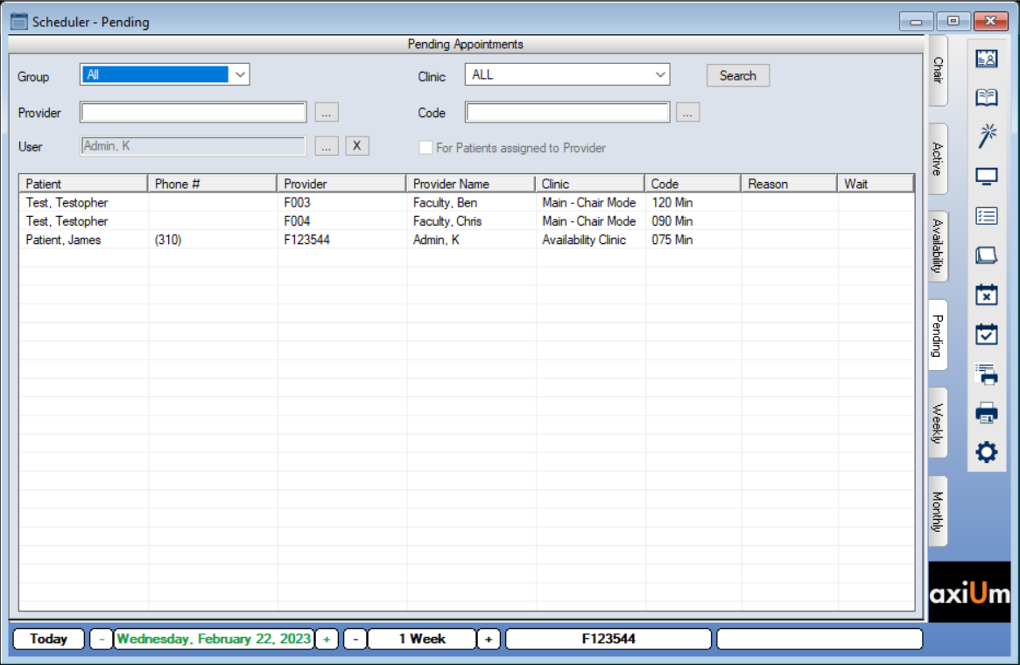The width and height of the screenshot is (1020, 665).
Task: Open the appointment list icon
Action: coord(986,215)
